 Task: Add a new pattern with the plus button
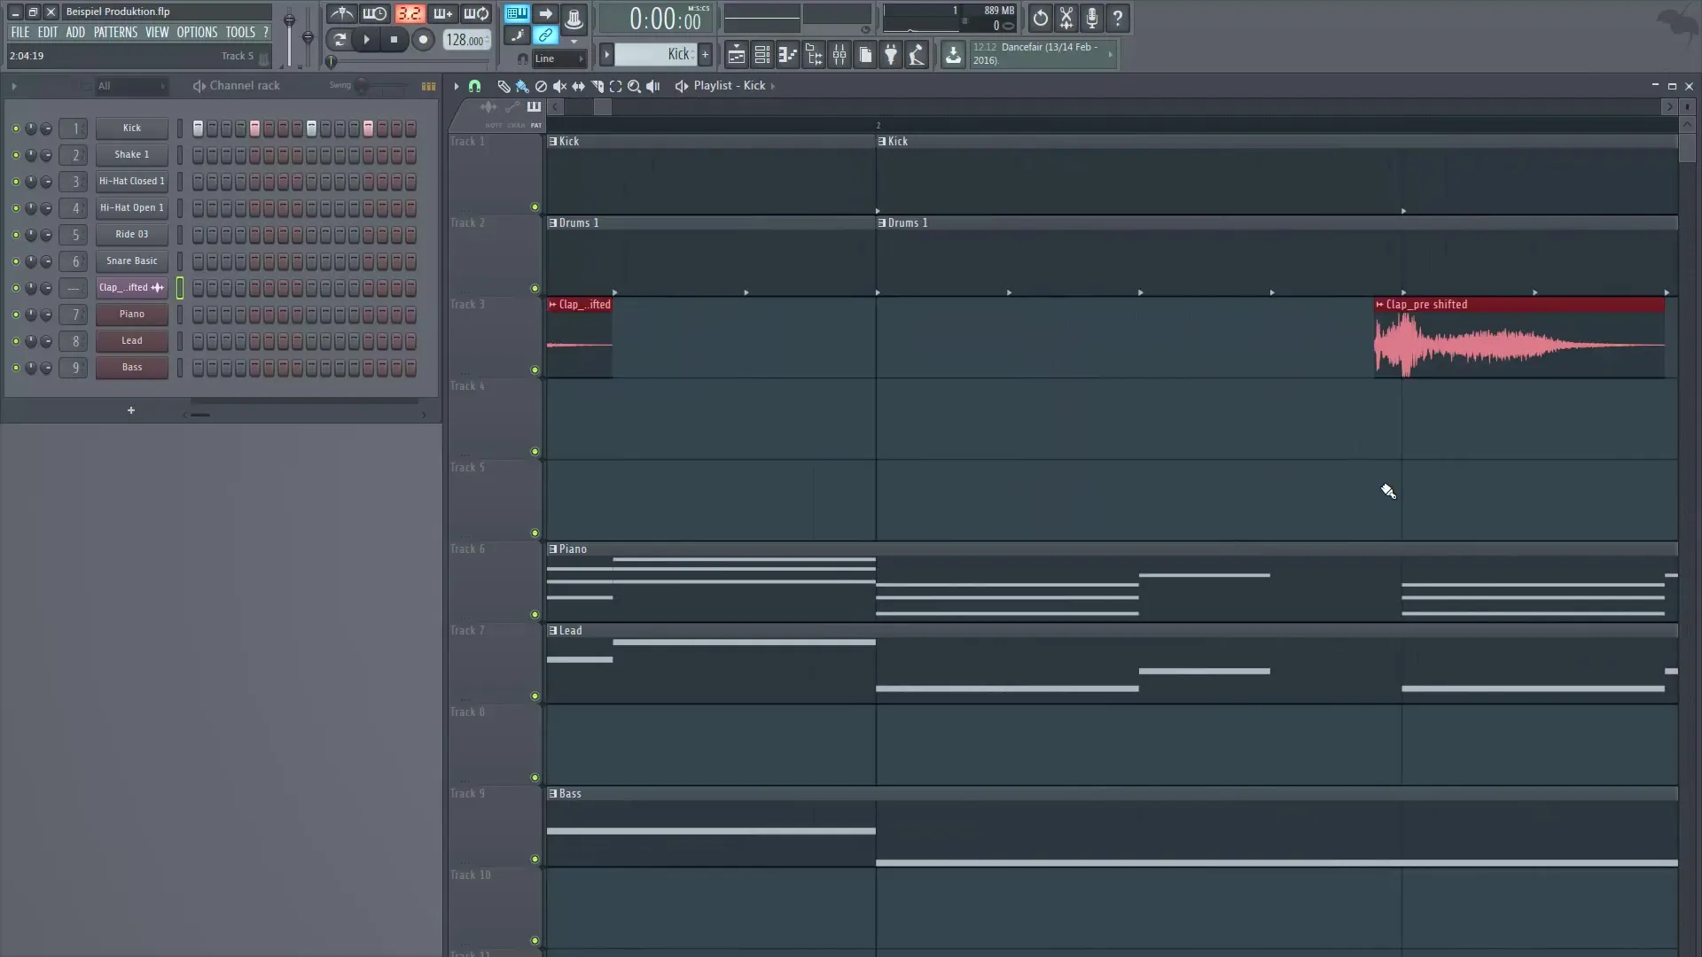click(x=706, y=54)
